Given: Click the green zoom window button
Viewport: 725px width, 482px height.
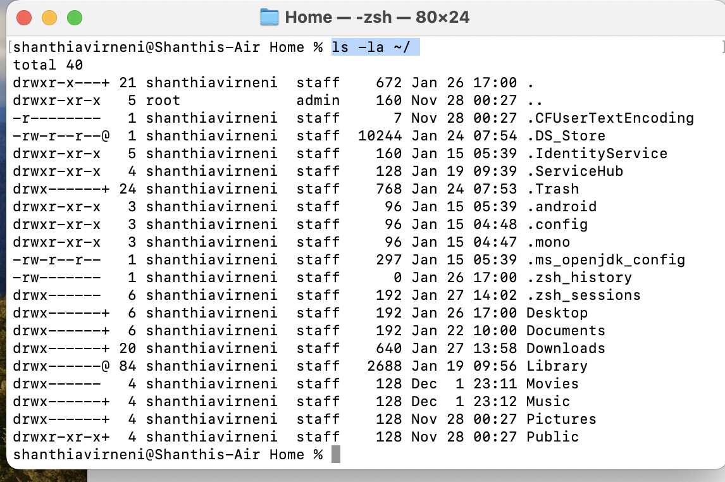Looking at the screenshot, I should click(x=75, y=18).
